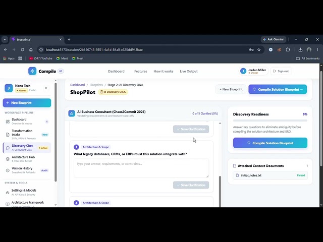Screen dimensions: 323x242
Task: Click the Architecture & Scope tag on question 3
Action: pos(96,147)
